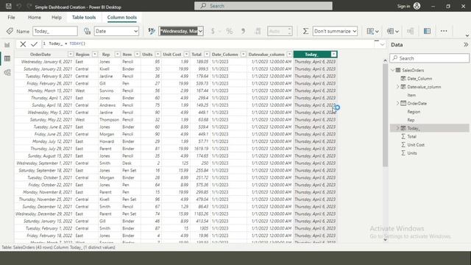
Task: Cancel the formula with the X icon
Action: tap(23, 44)
